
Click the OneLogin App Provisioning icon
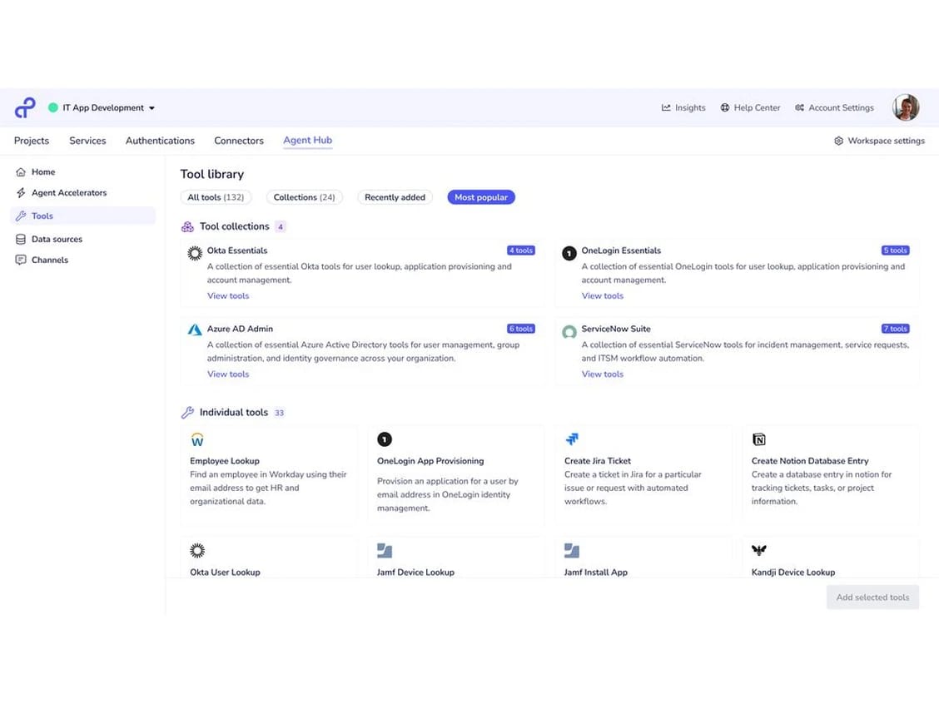point(385,439)
